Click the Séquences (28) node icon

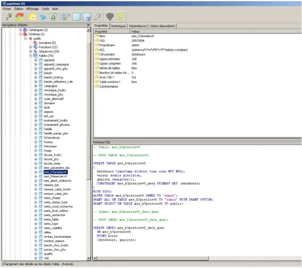coord(36,51)
